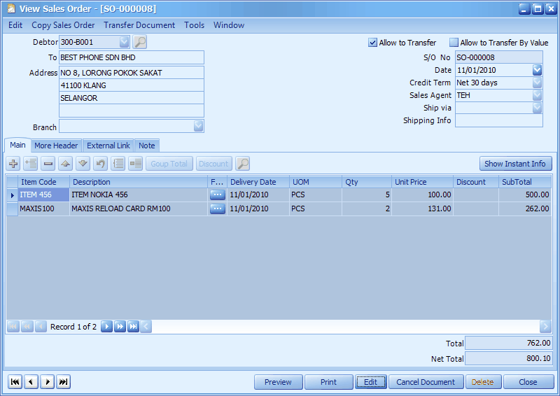560x396 pixels.
Task: Move selected row up with arrow icon
Action: click(x=65, y=164)
